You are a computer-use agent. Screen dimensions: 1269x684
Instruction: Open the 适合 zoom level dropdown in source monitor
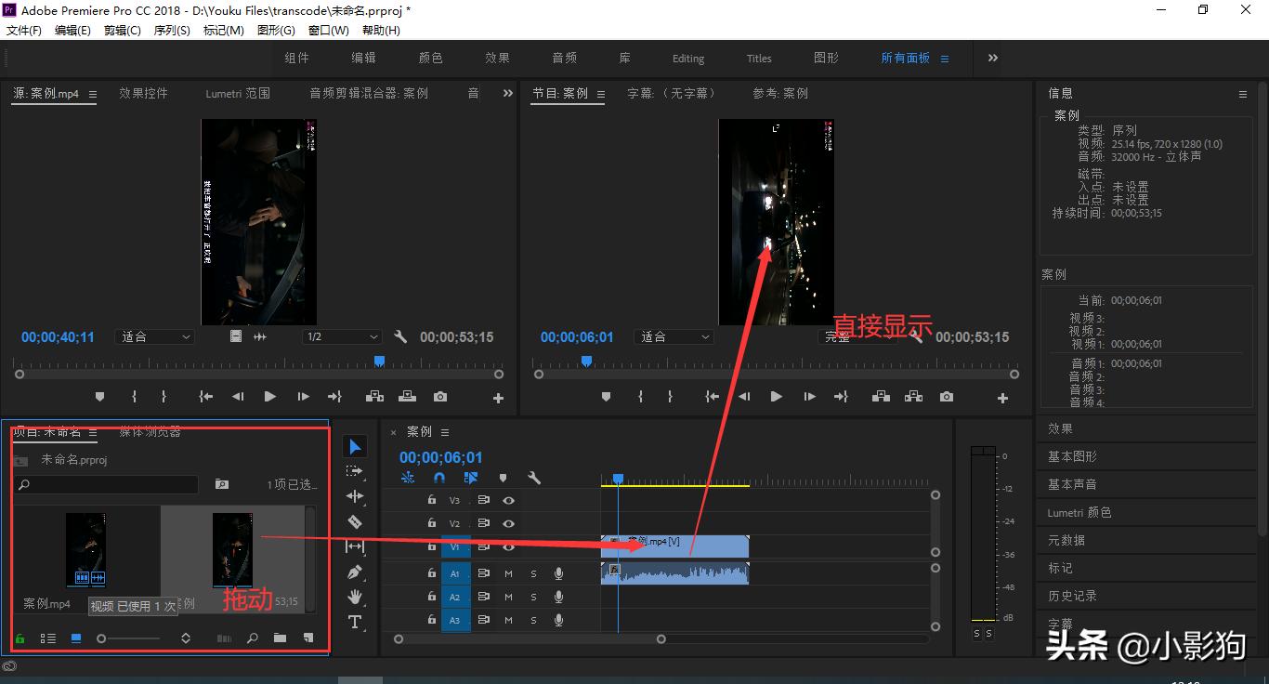click(154, 336)
